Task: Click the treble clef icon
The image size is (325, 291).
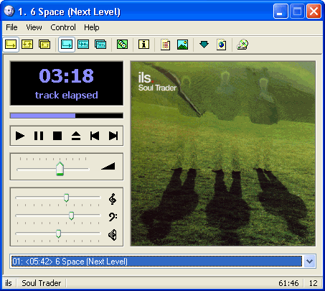Action: click(113, 199)
